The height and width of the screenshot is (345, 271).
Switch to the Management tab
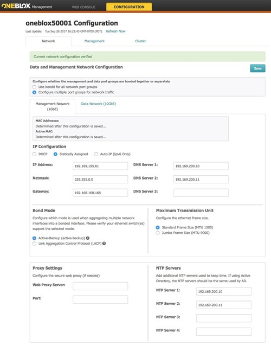pyautogui.click(x=94, y=41)
